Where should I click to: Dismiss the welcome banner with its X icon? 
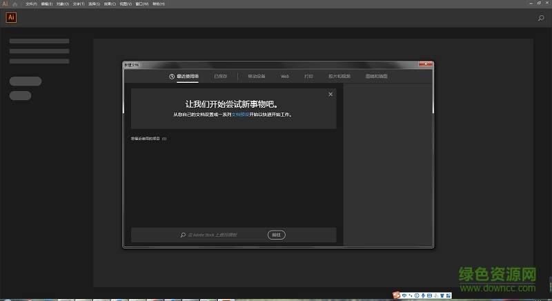coord(331,94)
